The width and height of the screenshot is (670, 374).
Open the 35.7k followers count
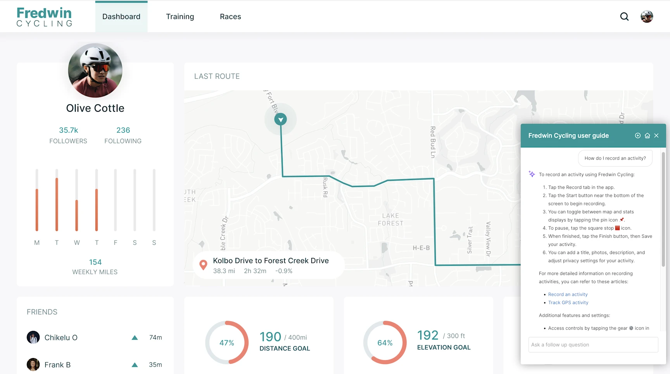tap(68, 130)
